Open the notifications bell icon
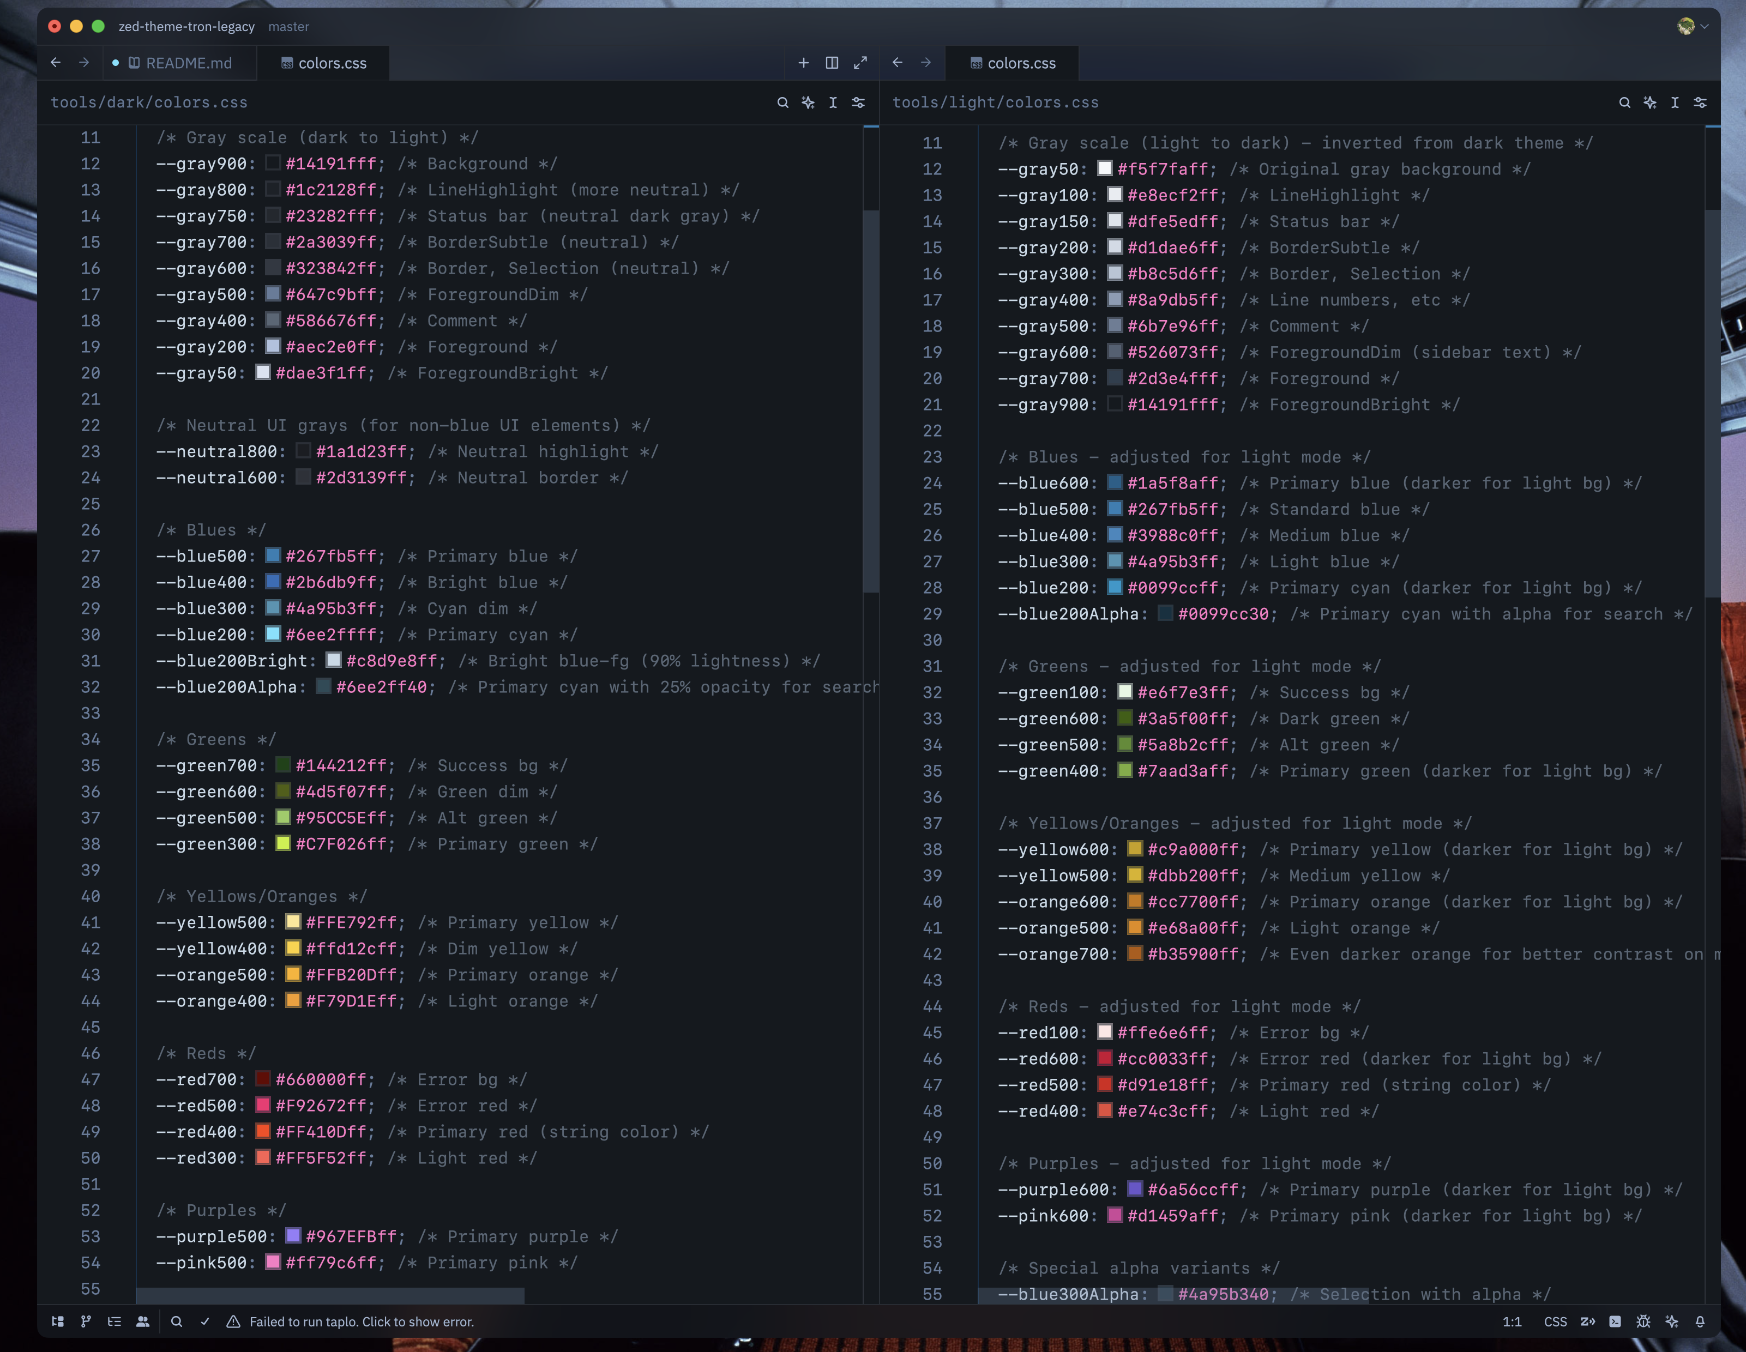The image size is (1746, 1352). (1700, 1321)
